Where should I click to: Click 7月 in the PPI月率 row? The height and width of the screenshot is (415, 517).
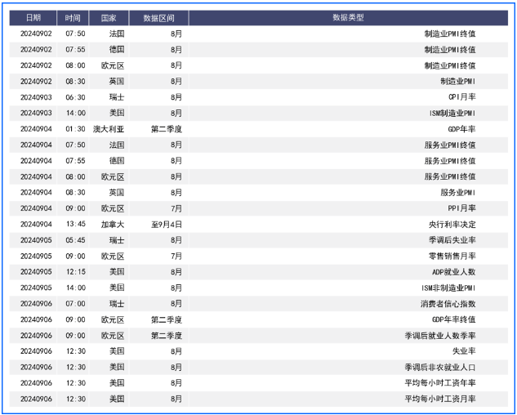(x=176, y=208)
